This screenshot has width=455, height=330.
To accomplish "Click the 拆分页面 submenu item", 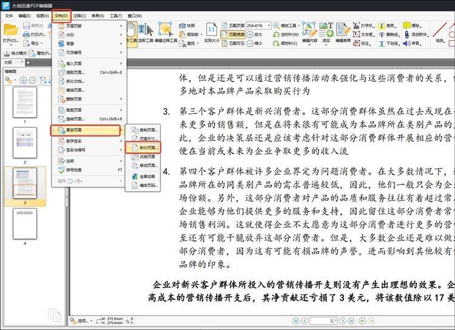I will (145, 147).
